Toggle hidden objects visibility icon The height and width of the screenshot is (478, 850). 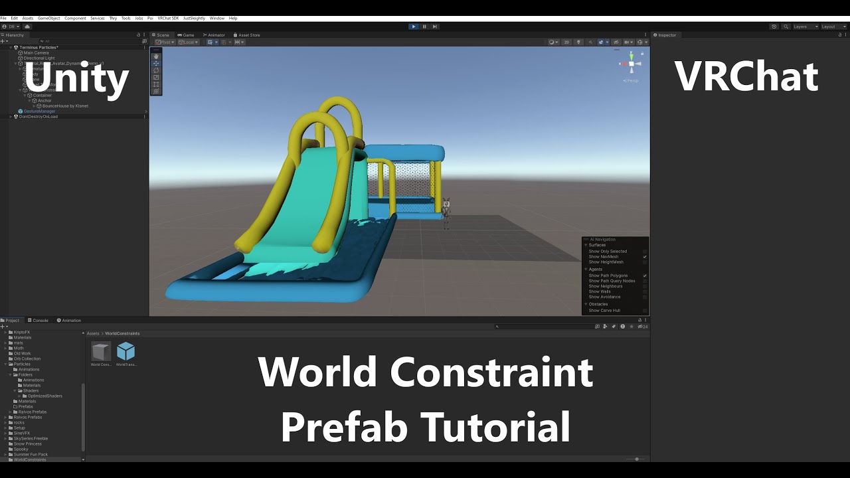616,42
